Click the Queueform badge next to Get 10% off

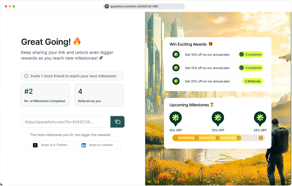pyautogui.click(x=176, y=54)
